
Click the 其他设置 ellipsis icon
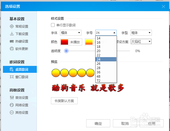tap(12, 112)
